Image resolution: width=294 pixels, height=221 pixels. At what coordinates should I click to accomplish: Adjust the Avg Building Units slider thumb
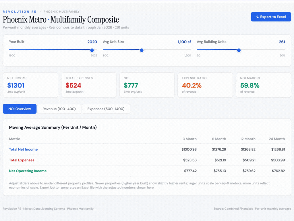coord(239,50)
